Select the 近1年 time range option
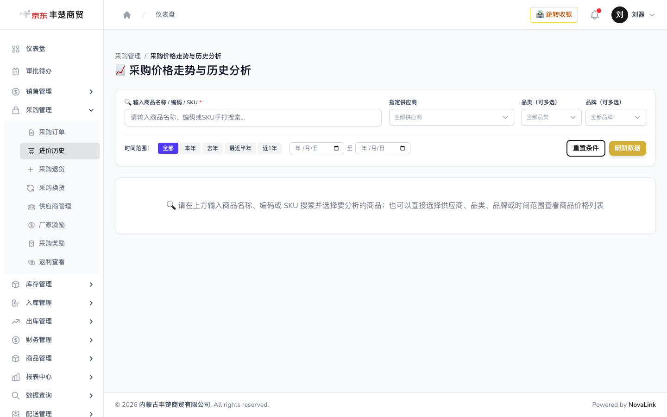This screenshot has height=417, width=667. coord(270,148)
